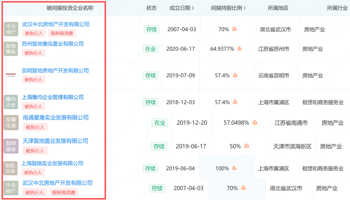Open equity chain icon beside 64.9377%
The image size is (350, 200).
240,49
